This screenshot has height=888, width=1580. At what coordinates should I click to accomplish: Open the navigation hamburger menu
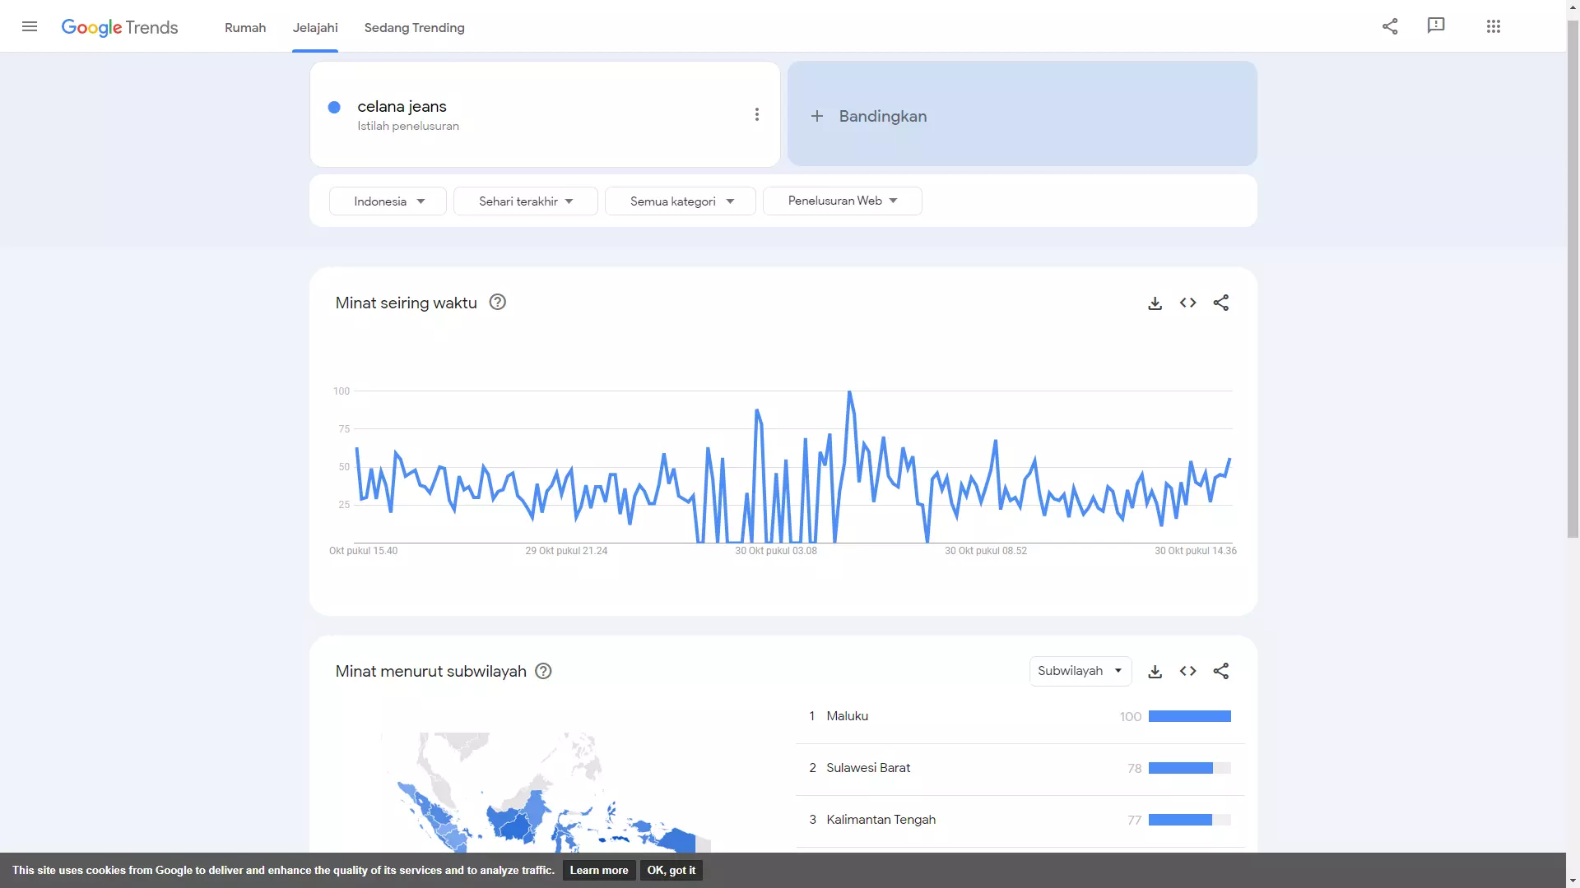(30, 26)
